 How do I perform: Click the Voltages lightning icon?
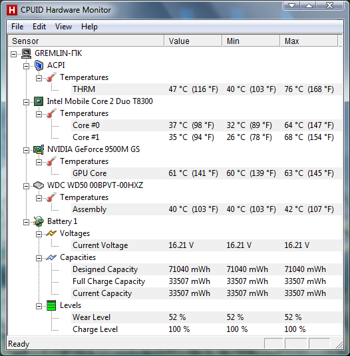click(51, 233)
